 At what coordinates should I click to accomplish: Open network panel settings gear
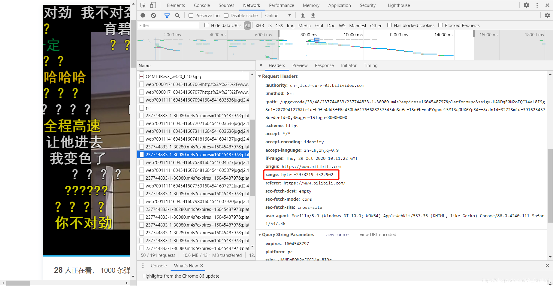pyautogui.click(x=547, y=15)
